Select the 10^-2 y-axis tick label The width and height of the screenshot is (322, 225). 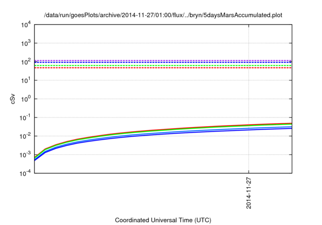tap(25, 136)
